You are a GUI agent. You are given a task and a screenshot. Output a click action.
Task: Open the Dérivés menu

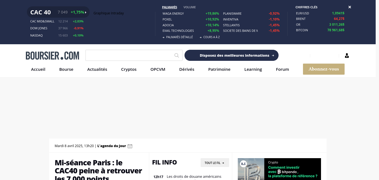[x=187, y=69]
